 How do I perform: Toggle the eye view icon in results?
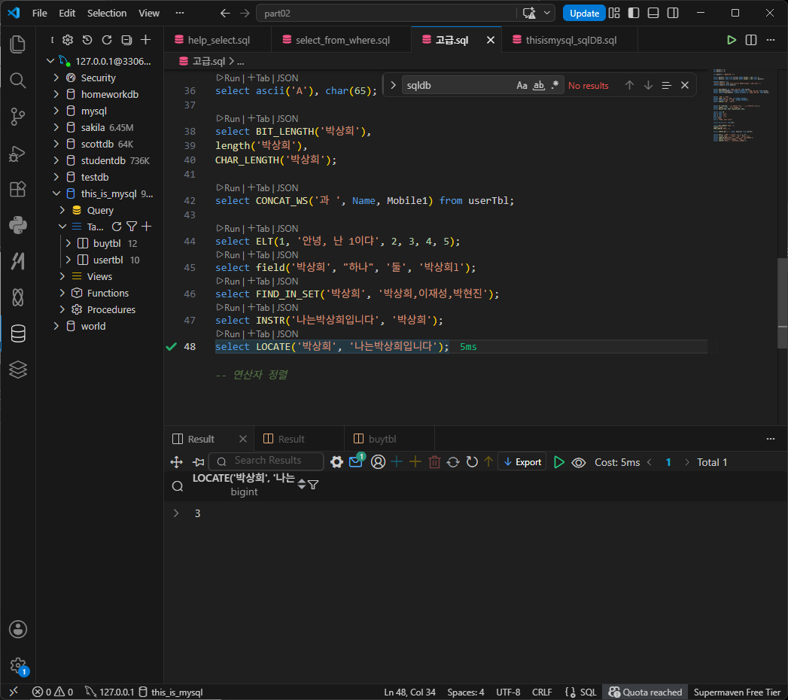(579, 462)
